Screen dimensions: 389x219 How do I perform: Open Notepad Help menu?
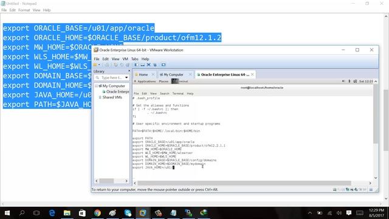[x=47, y=10]
